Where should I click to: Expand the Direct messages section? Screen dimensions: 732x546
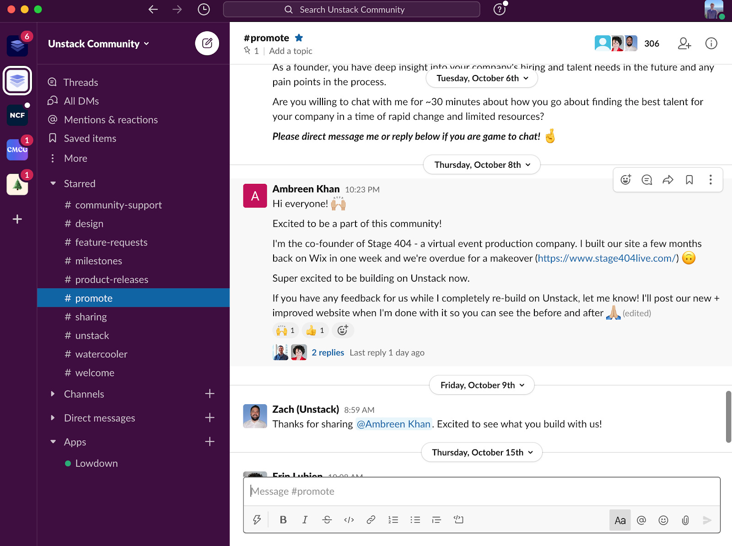tap(53, 418)
